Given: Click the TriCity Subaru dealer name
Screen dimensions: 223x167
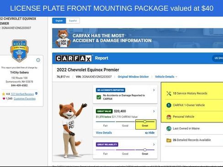Looking at the screenshot, I should 19,73.
